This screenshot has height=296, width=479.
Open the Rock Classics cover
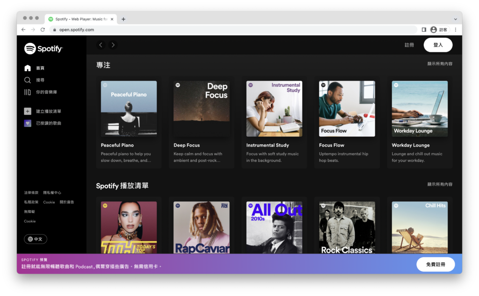347,227
